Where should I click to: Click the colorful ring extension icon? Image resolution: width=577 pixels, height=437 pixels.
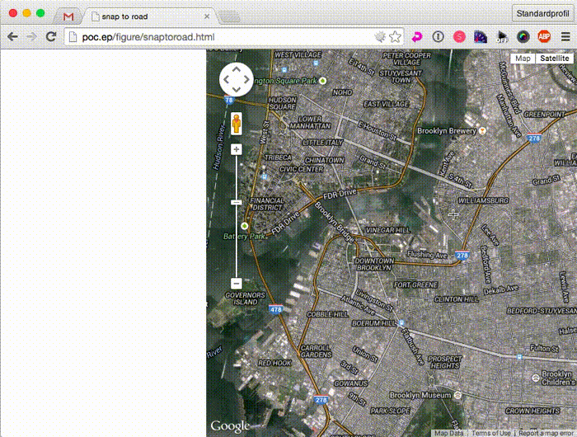[523, 36]
